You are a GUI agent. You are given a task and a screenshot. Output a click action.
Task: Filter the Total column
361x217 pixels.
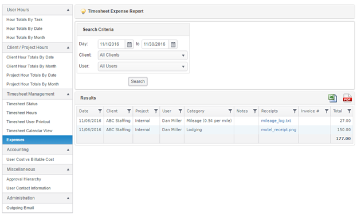(x=350, y=111)
